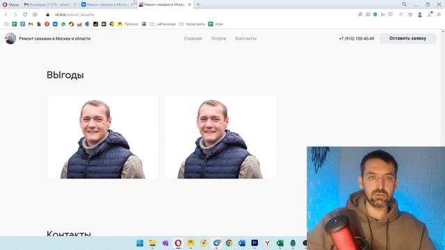This screenshot has width=445, height=250.
Task: Click the site logo avatar
Action: [x=10, y=39]
